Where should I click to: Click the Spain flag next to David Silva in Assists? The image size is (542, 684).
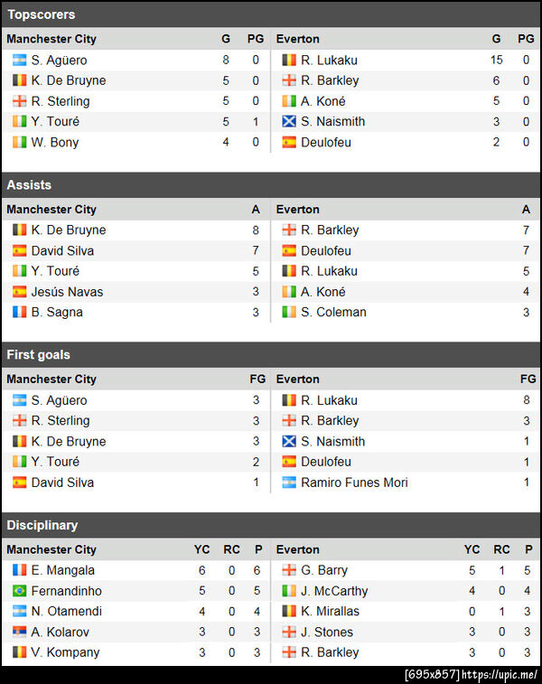[19, 250]
